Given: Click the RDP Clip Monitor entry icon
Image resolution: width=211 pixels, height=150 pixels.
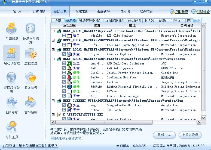Looking at the screenshot, I should tap(69, 36).
